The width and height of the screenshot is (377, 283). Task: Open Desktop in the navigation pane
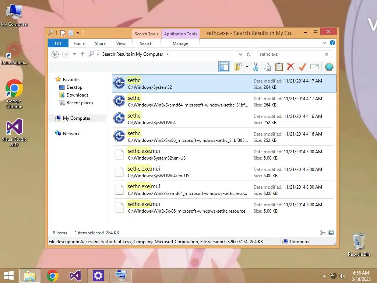[74, 87]
